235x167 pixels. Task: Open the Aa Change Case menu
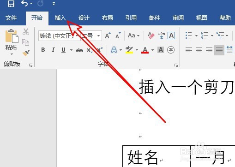tap(133, 36)
